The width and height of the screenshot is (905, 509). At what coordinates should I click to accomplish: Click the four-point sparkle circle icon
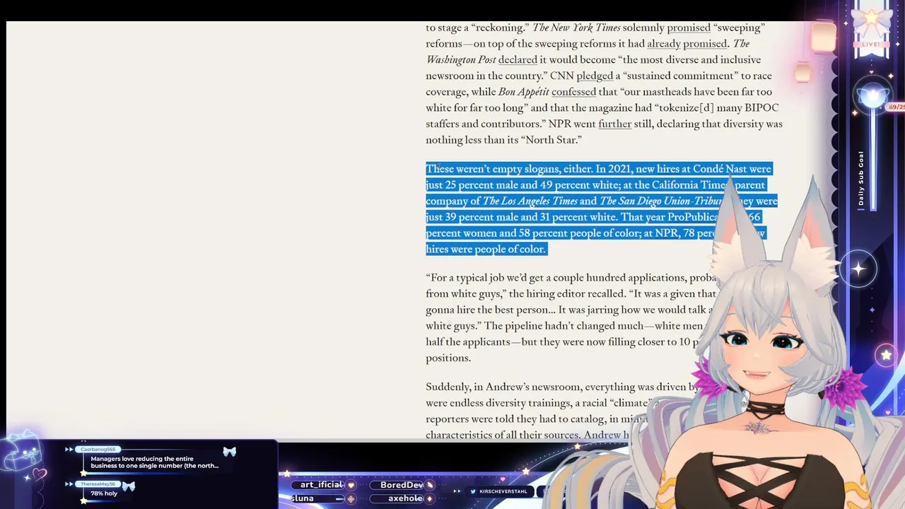(858, 269)
